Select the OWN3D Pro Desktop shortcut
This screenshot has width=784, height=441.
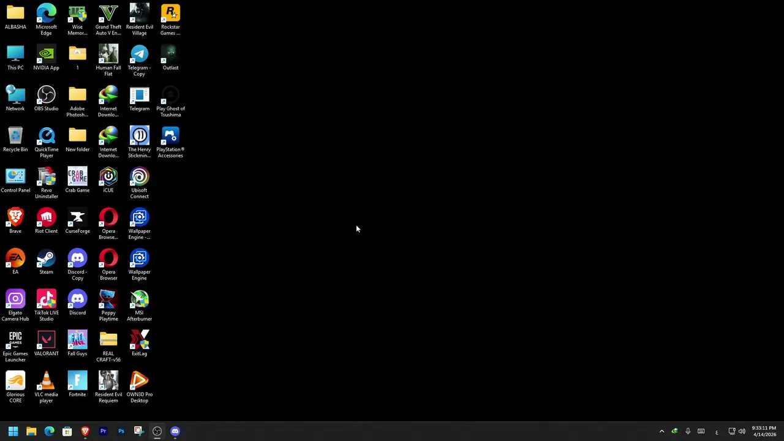tap(139, 387)
